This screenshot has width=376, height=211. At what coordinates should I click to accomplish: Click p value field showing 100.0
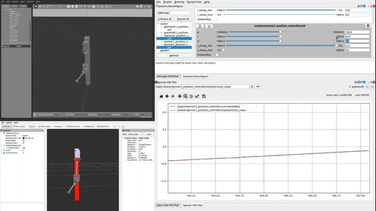(x=357, y=32)
